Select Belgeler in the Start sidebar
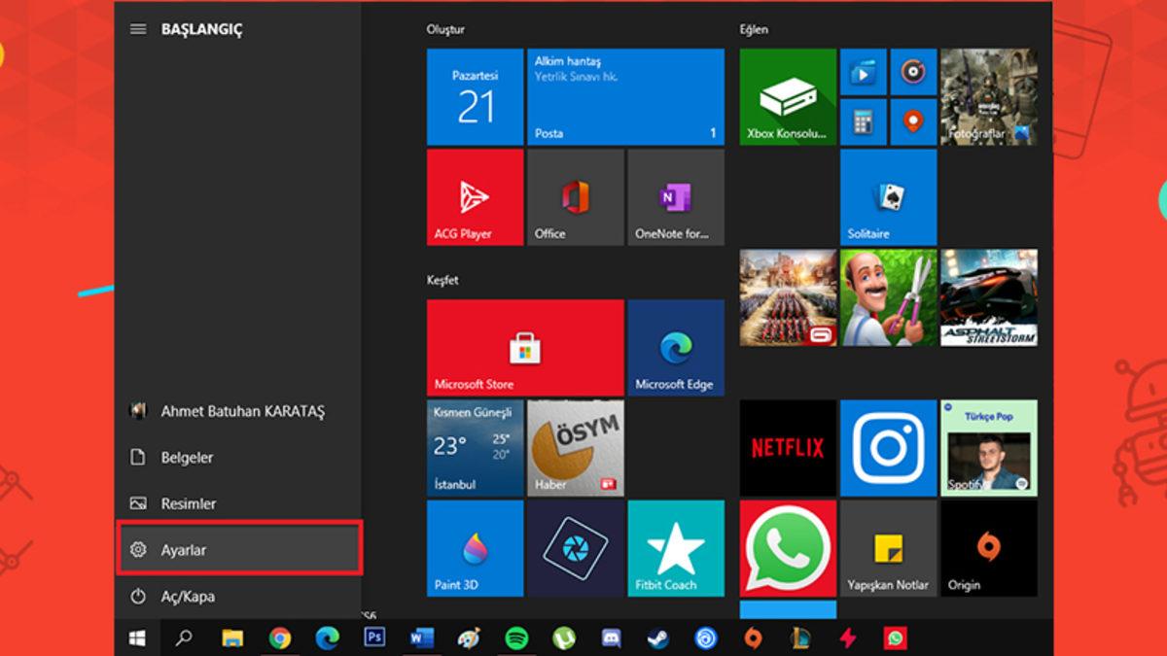This screenshot has height=656, width=1167. pyautogui.click(x=187, y=457)
